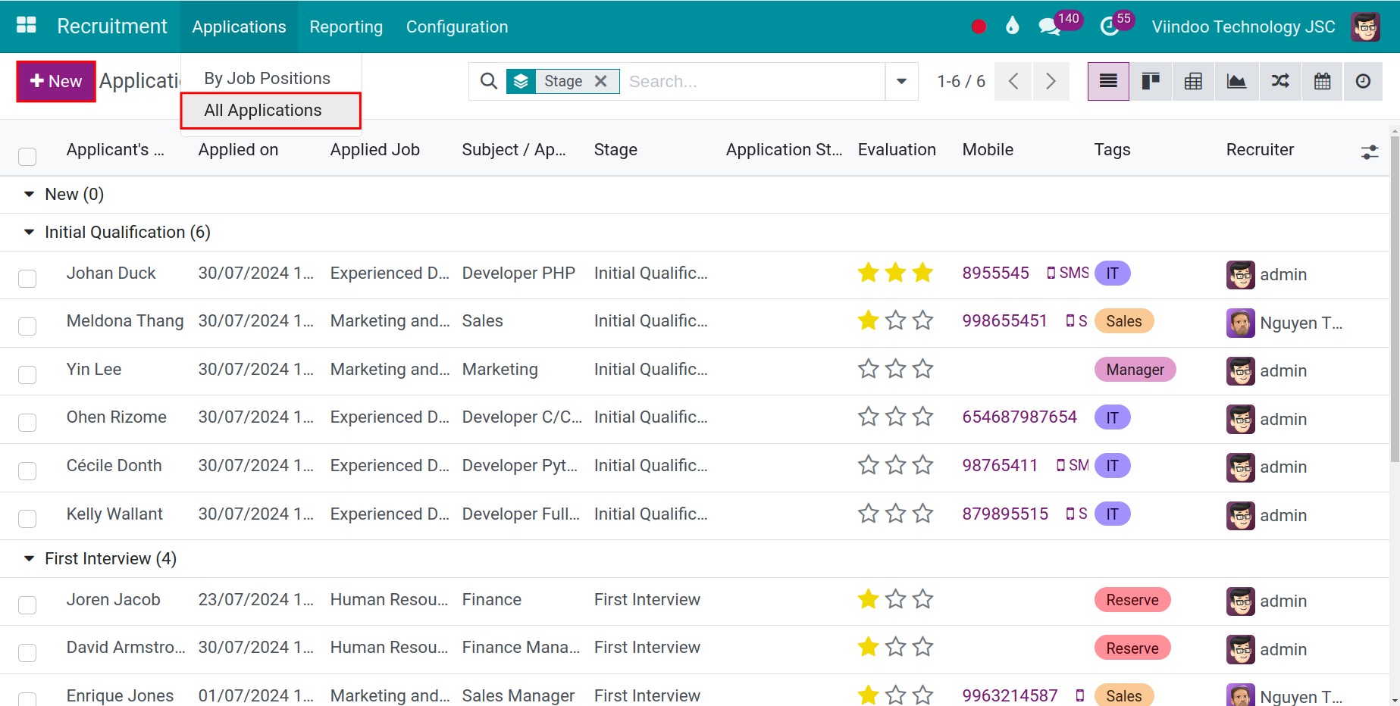Open the water drop debug icon
The width and height of the screenshot is (1400, 706).
point(1012,26)
